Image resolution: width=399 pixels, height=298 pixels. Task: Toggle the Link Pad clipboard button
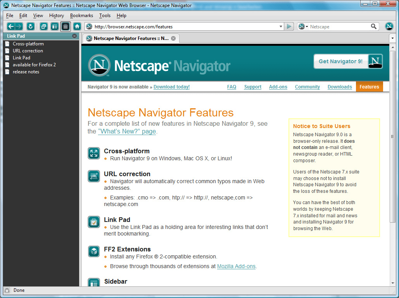tap(66, 26)
